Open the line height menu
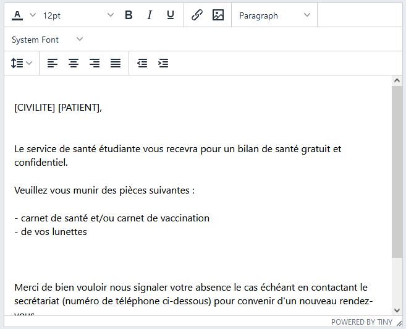406x329 pixels. (x=22, y=63)
